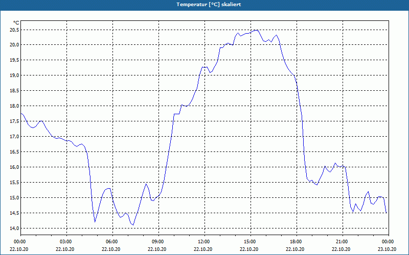Select the 14,5 vertical axis label

14,213
